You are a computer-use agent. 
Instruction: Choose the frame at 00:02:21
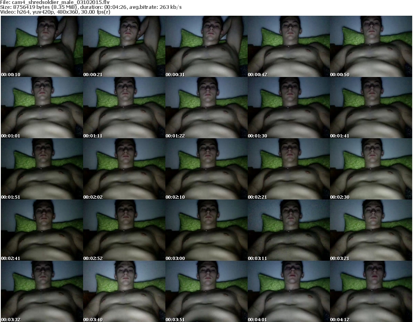click(x=289, y=169)
